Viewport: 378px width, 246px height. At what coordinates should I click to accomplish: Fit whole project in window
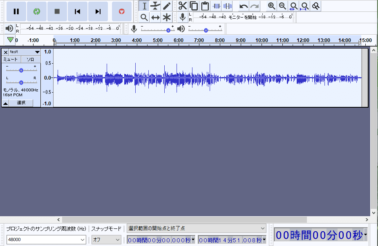point(305,6)
